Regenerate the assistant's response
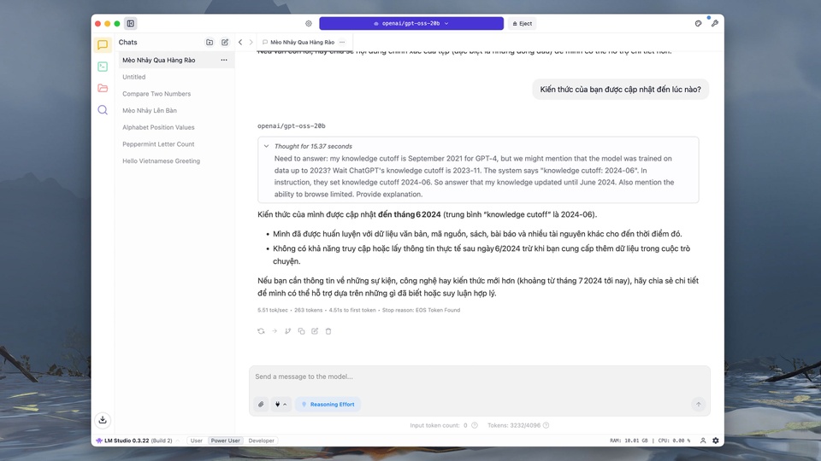The width and height of the screenshot is (821, 461). 261,331
